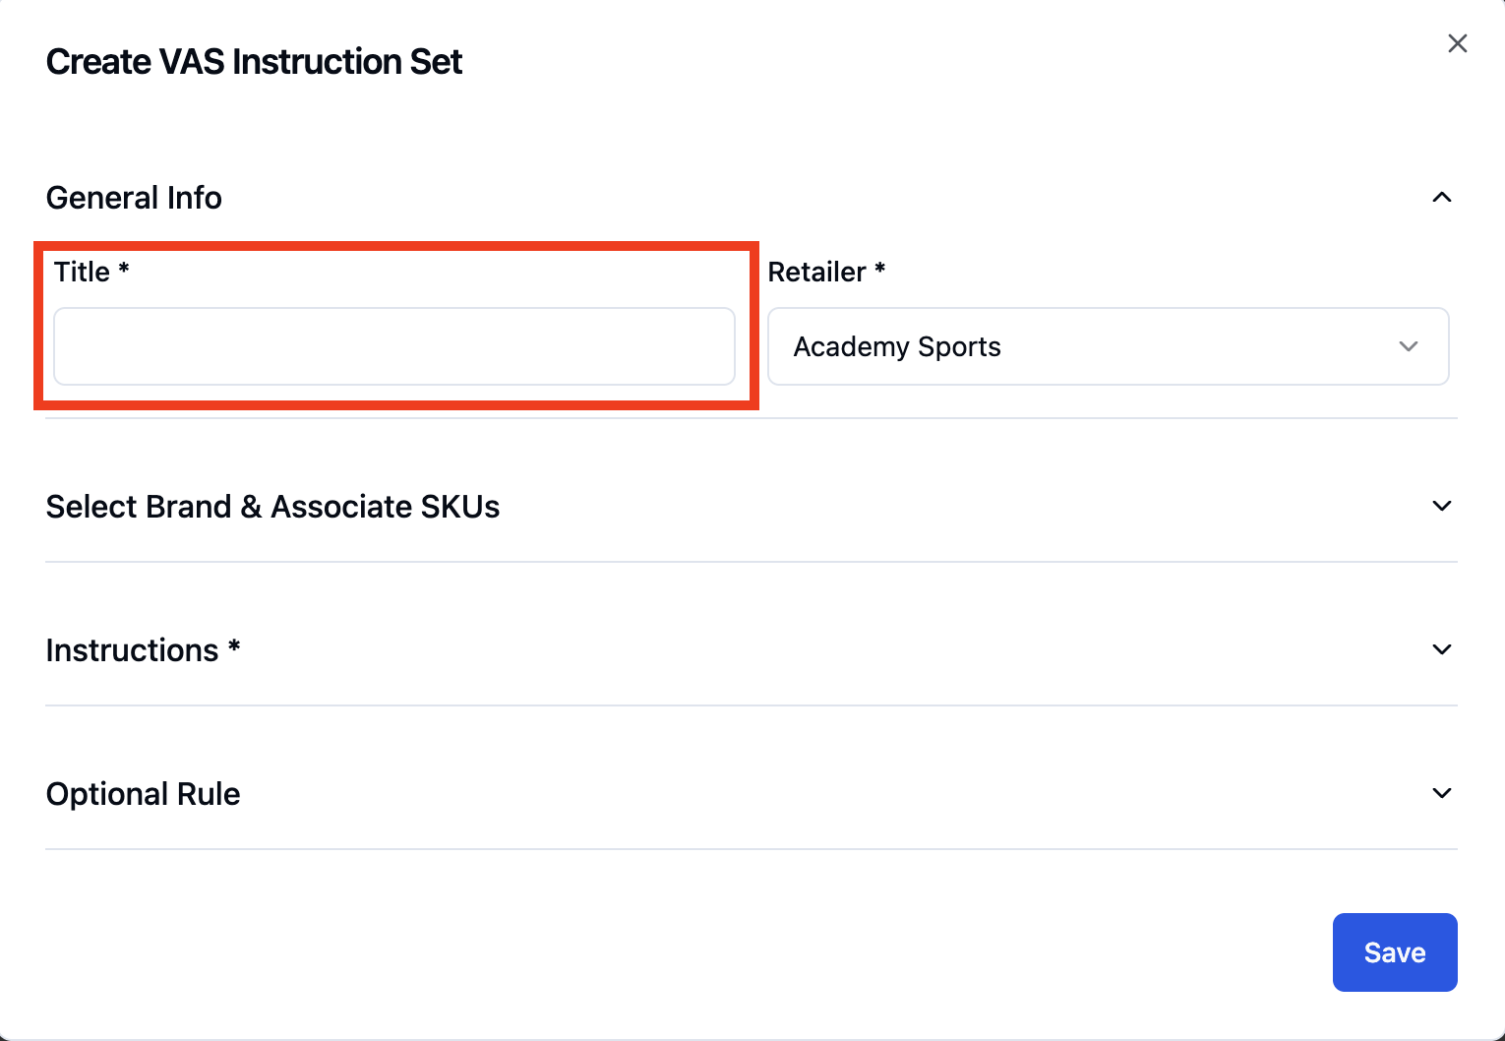
Task: Click the Title field label
Action: (x=82, y=272)
